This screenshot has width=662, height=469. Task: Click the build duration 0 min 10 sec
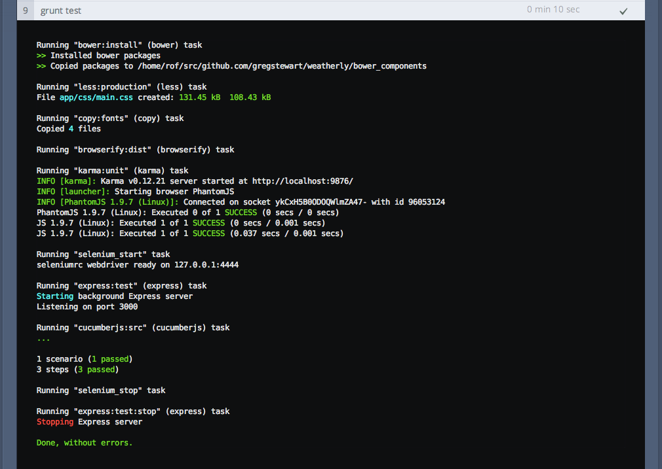553,9
